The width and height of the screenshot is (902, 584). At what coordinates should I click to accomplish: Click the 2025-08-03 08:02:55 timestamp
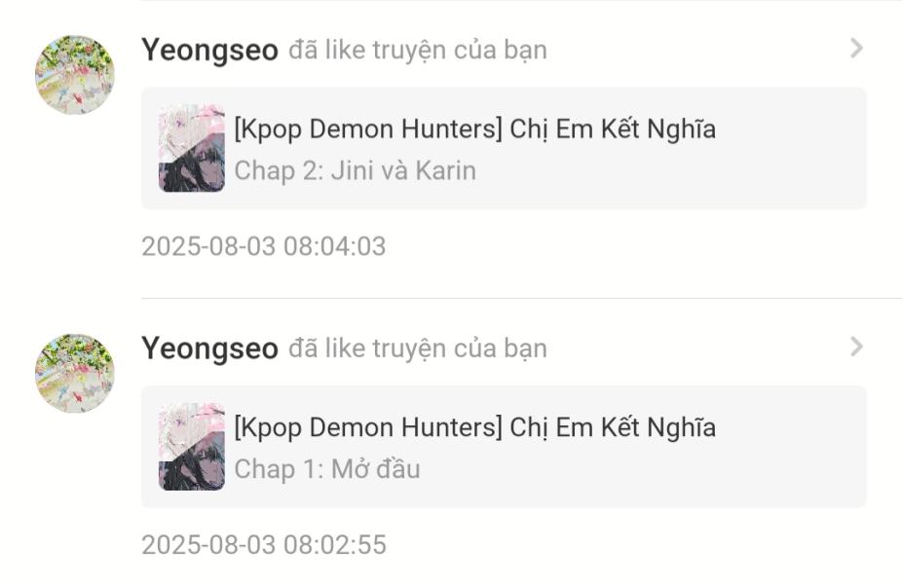coord(264,545)
